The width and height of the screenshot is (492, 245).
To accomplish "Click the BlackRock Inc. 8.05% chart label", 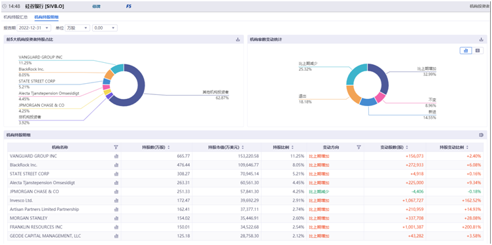I will point(31,72).
